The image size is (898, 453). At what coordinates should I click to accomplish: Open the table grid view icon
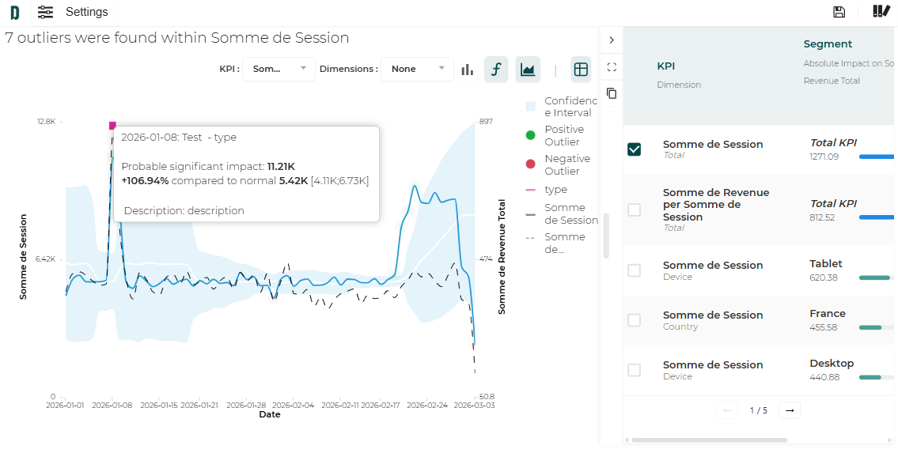pos(581,70)
